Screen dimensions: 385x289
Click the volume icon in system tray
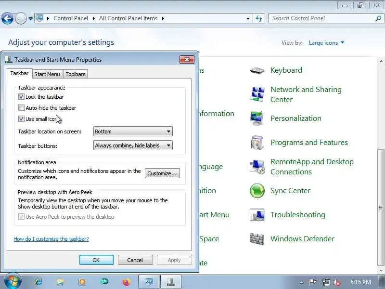[x=338, y=282]
